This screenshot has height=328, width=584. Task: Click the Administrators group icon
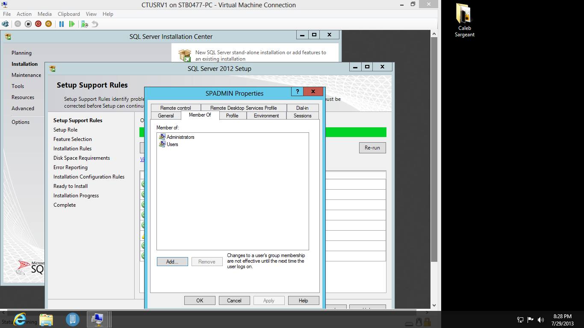pos(162,137)
